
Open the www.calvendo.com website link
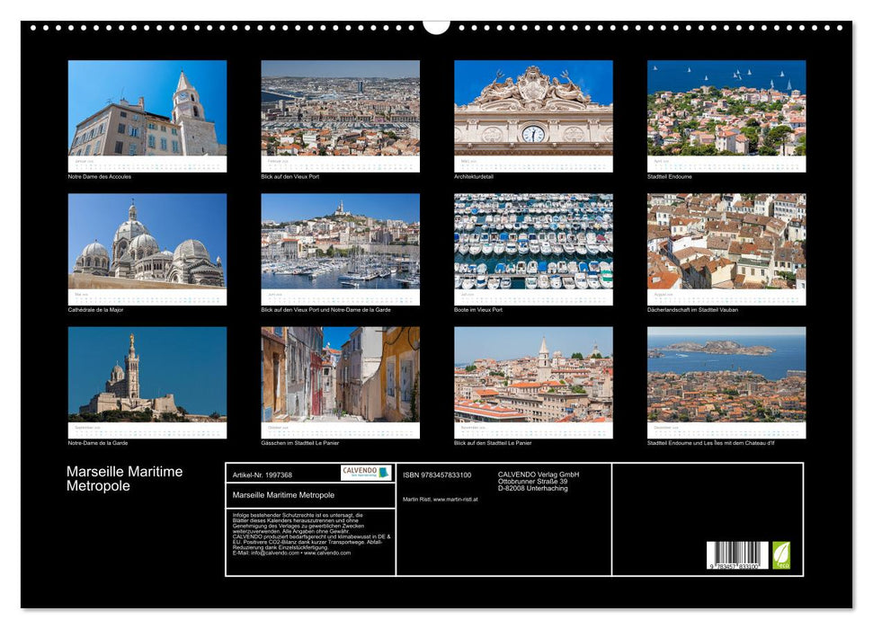point(327,554)
